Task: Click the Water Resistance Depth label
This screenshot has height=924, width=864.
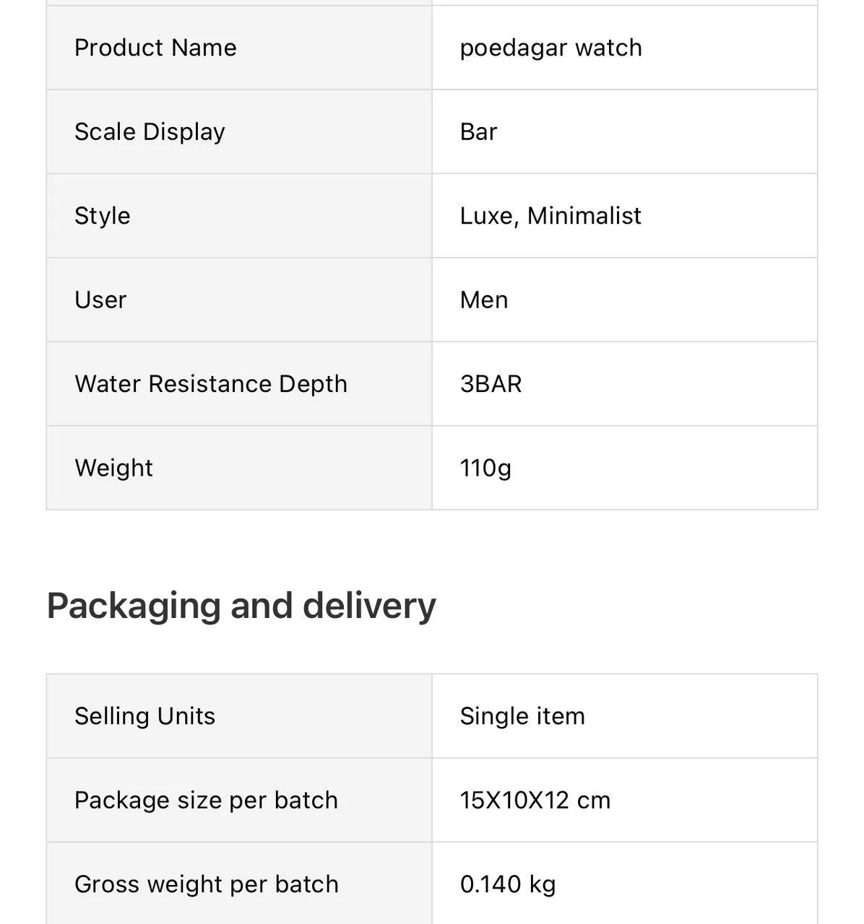Action: pyautogui.click(x=211, y=384)
